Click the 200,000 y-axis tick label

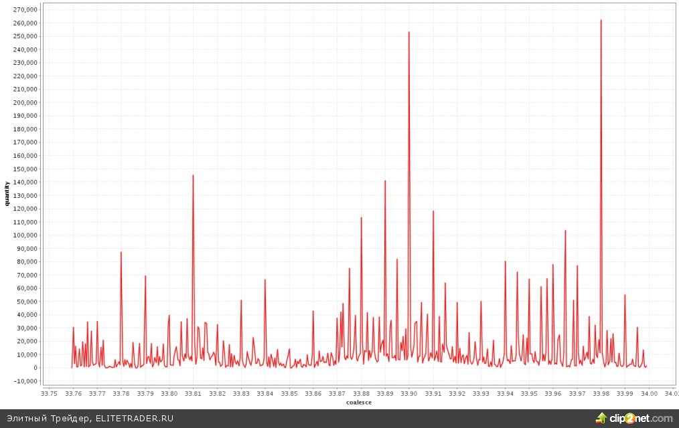coord(26,102)
